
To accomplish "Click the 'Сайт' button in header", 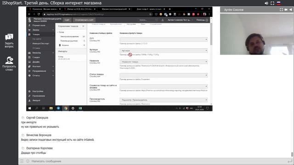I will click(67, 20).
